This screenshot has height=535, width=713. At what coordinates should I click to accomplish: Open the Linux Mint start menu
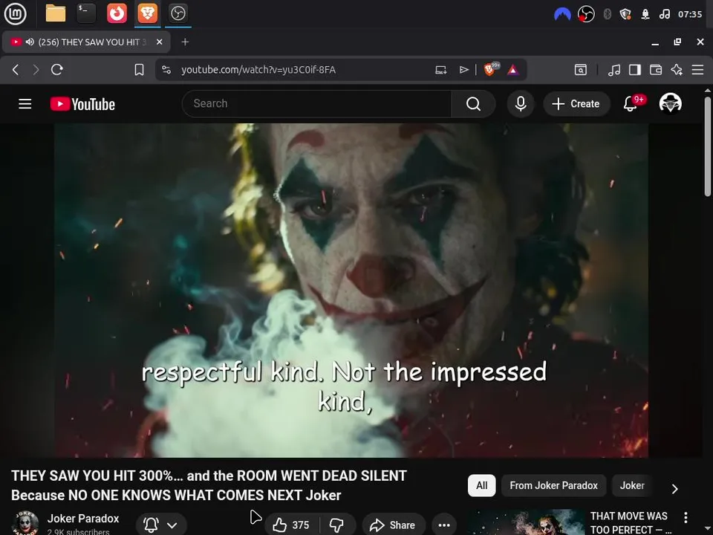coord(15,13)
